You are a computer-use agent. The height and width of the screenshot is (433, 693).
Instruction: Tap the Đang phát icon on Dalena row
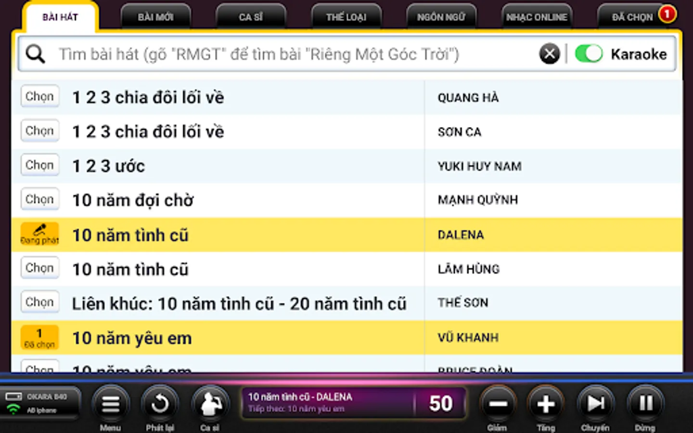39,234
